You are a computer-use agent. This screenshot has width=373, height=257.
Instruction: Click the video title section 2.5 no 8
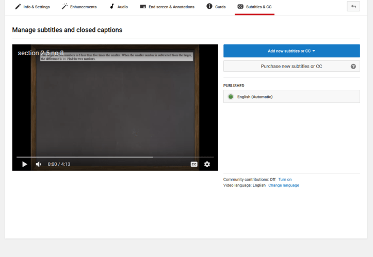[x=41, y=53]
